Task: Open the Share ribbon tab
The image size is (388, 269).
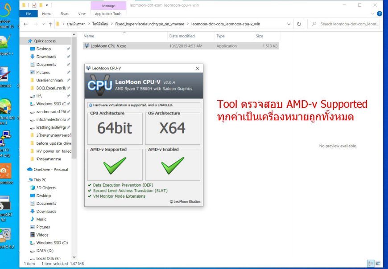Action: point(65,14)
